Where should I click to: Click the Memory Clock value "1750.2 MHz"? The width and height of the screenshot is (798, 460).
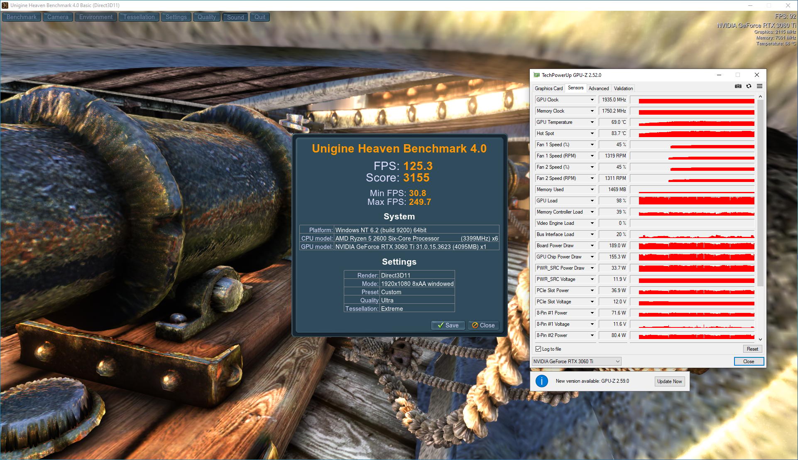click(614, 111)
